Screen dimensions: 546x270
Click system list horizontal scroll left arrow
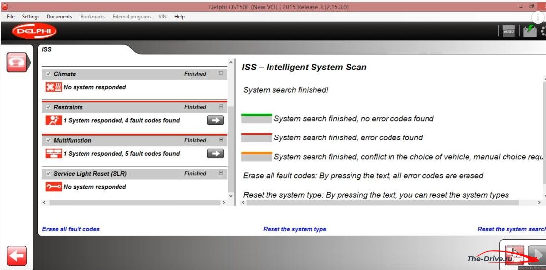pos(44,202)
